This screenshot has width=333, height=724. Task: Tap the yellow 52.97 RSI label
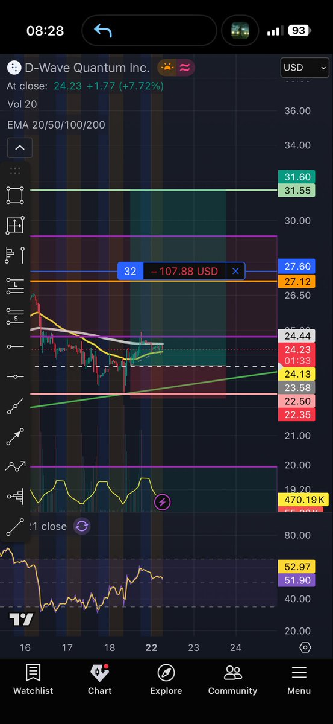click(297, 567)
